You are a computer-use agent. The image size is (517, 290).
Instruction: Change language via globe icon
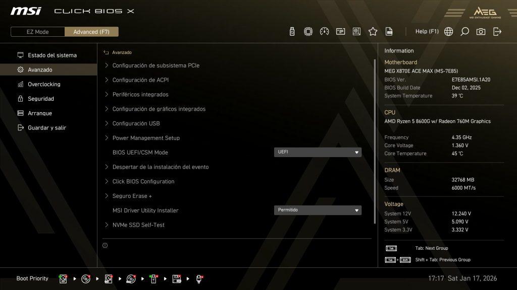(448, 32)
